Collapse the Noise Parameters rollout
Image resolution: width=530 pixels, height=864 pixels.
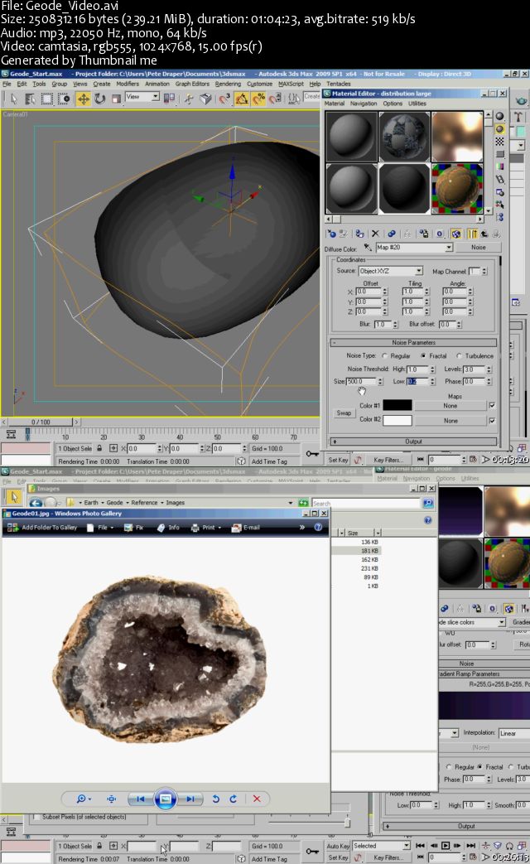tap(414, 342)
